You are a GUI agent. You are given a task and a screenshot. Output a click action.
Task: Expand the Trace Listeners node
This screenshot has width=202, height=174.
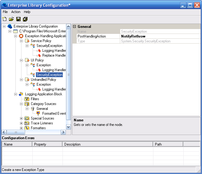[x=21, y=123]
